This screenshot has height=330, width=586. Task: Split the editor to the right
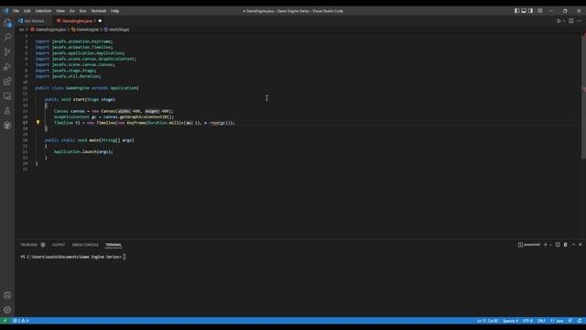tap(571, 21)
